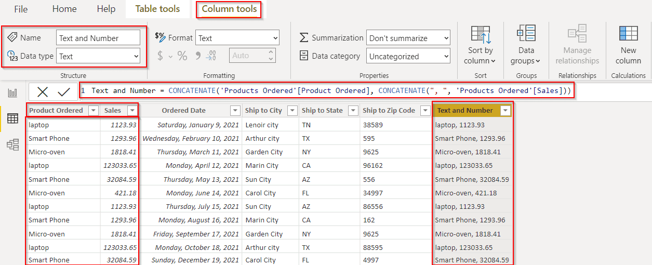652x265 pixels.
Task: Select the Text and Number column header
Action: 465,110
